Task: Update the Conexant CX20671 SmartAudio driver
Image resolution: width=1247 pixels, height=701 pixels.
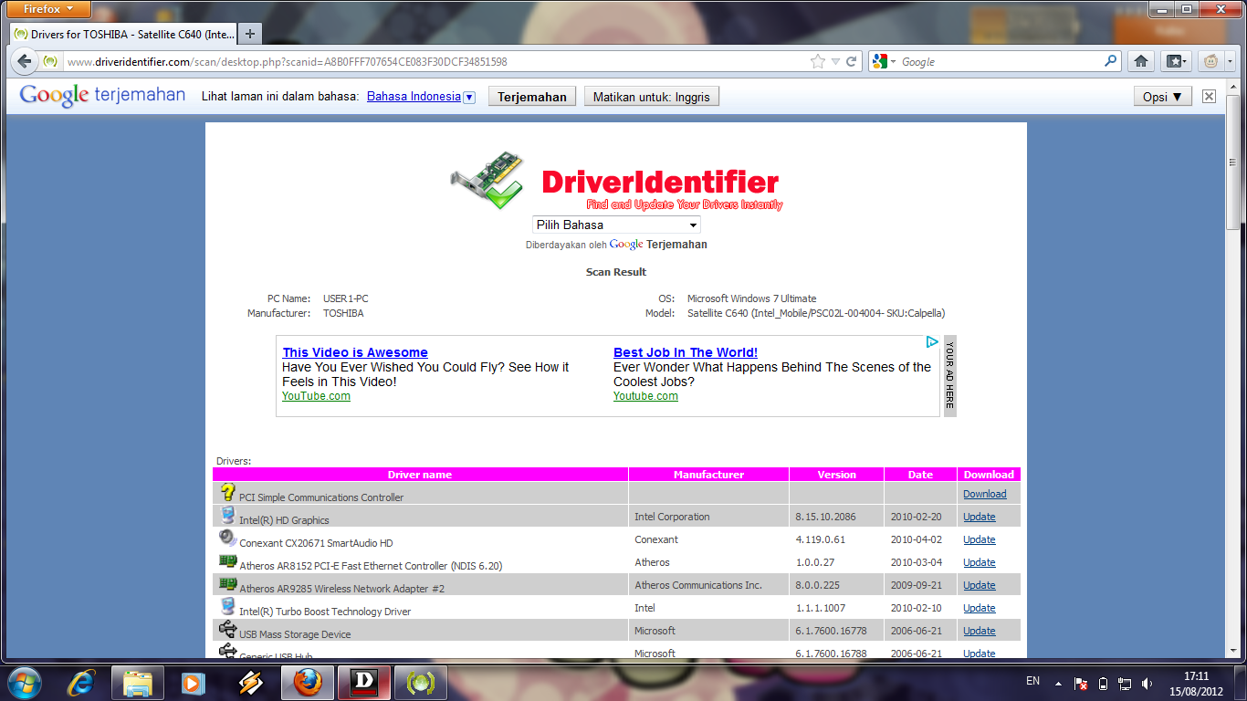Action: (979, 539)
